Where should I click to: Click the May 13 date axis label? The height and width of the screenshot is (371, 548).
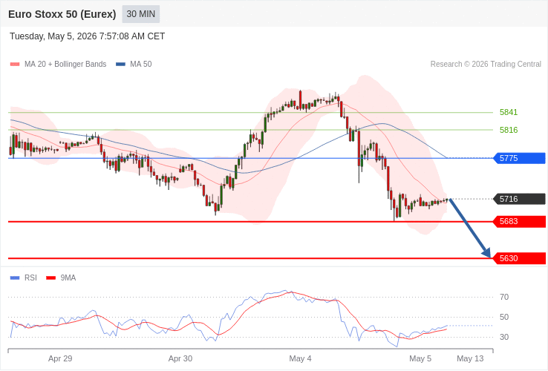[471, 358]
